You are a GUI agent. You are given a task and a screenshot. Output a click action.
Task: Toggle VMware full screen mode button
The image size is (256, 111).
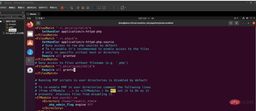104,8
